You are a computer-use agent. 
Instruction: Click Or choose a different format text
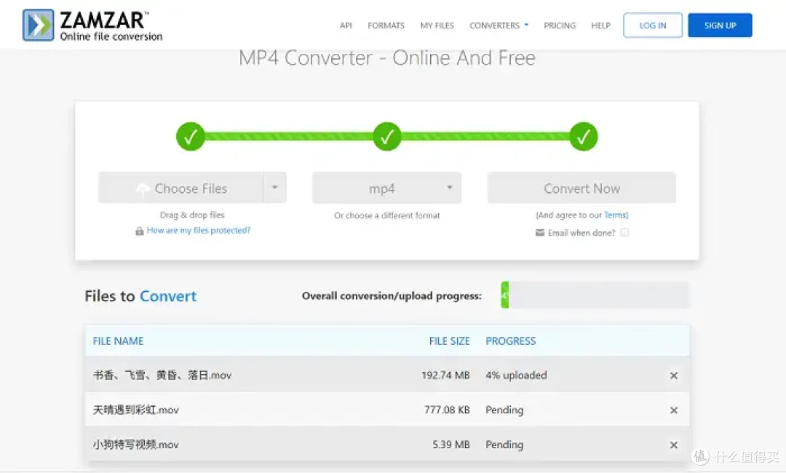pyautogui.click(x=387, y=215)
